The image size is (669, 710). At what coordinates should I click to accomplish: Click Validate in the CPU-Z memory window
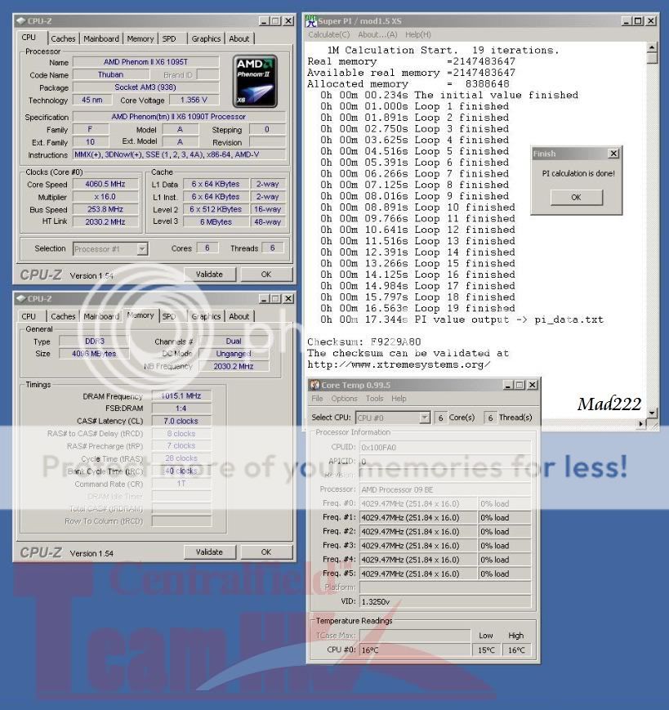pos(209,552)
